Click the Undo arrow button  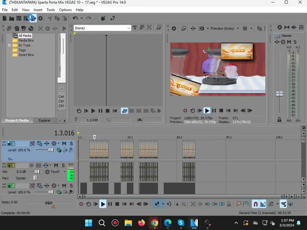click(x=75, y=18)
